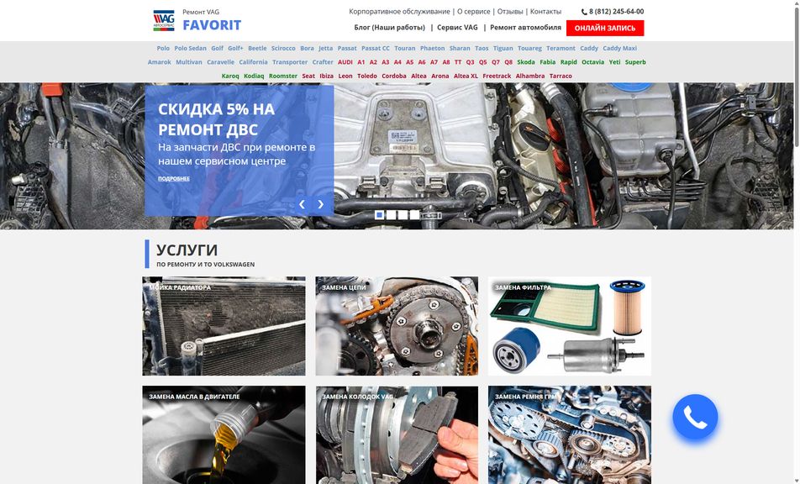Open the Сервис VAG menu item
800x484 pixels.
(x=457, y=28)
